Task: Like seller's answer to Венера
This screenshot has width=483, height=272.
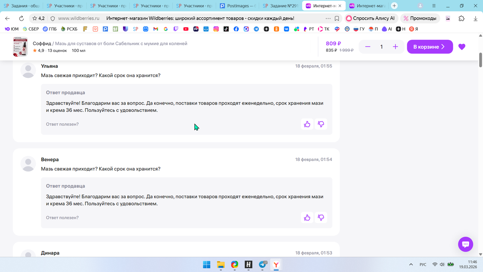Action: click(x=307, y=218)
